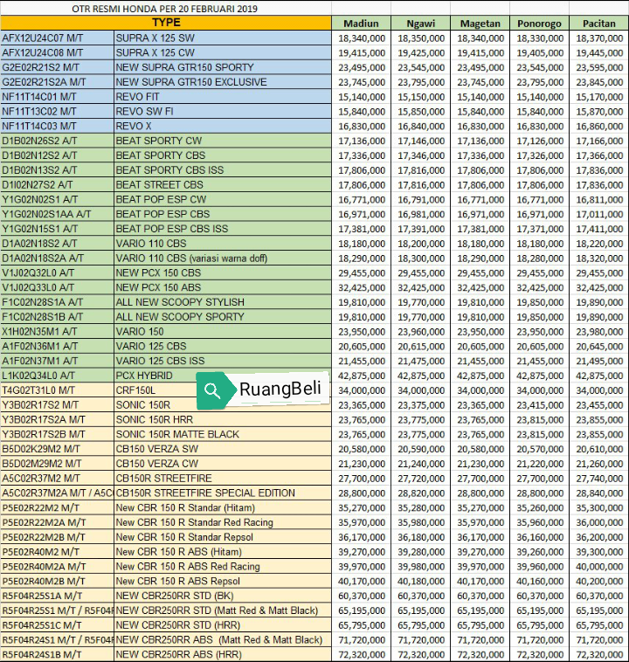Select Ponorogo price for SONIC 150R

tap(540, 405)
